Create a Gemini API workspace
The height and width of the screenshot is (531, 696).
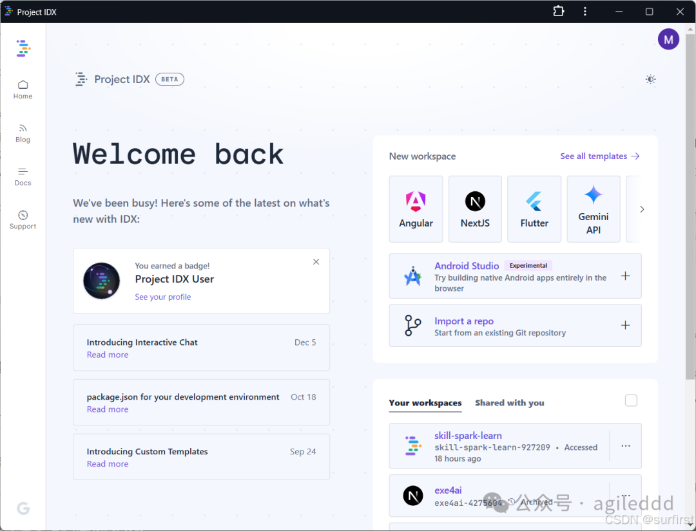click(594, 209)
